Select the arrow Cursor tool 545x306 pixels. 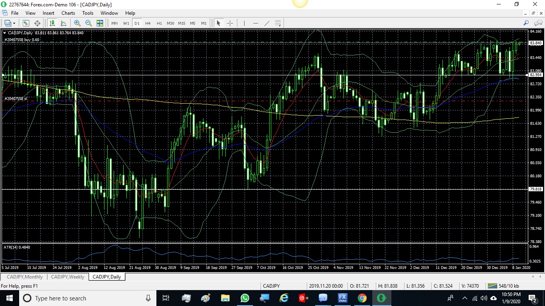[x=218, y=23]
